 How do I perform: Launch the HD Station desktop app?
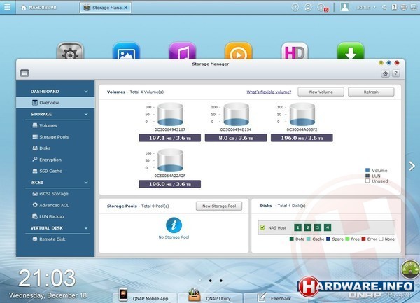point(295,51)
